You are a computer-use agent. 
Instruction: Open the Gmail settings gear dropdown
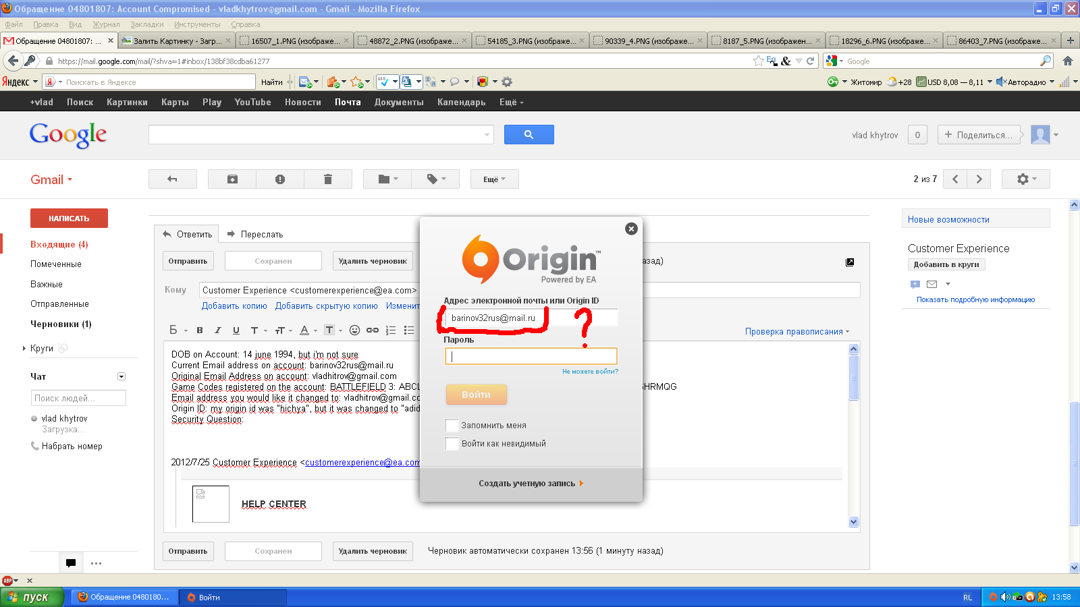(x=1026, y=179)
